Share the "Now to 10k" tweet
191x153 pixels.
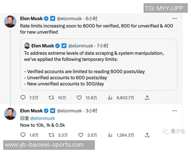pos(147,135)
